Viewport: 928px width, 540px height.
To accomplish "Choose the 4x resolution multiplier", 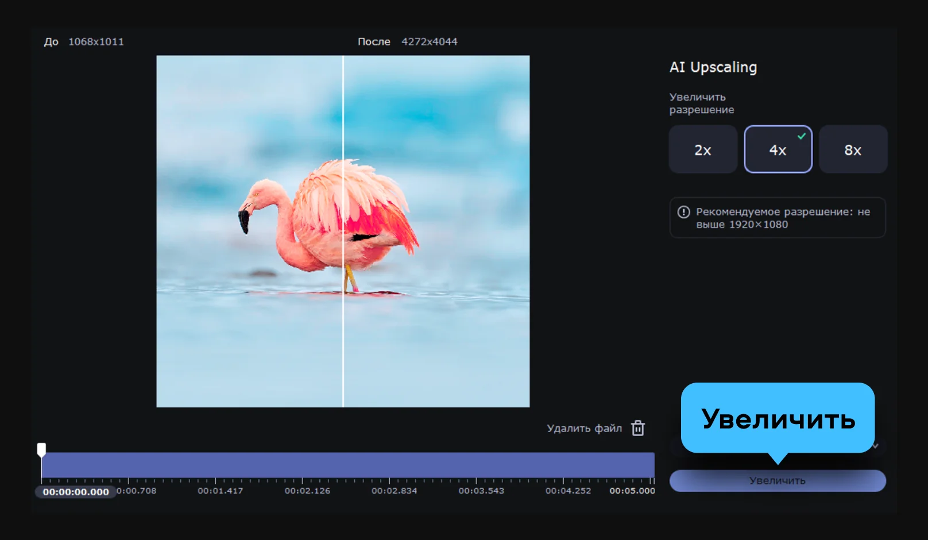I will tap(778, 151).
